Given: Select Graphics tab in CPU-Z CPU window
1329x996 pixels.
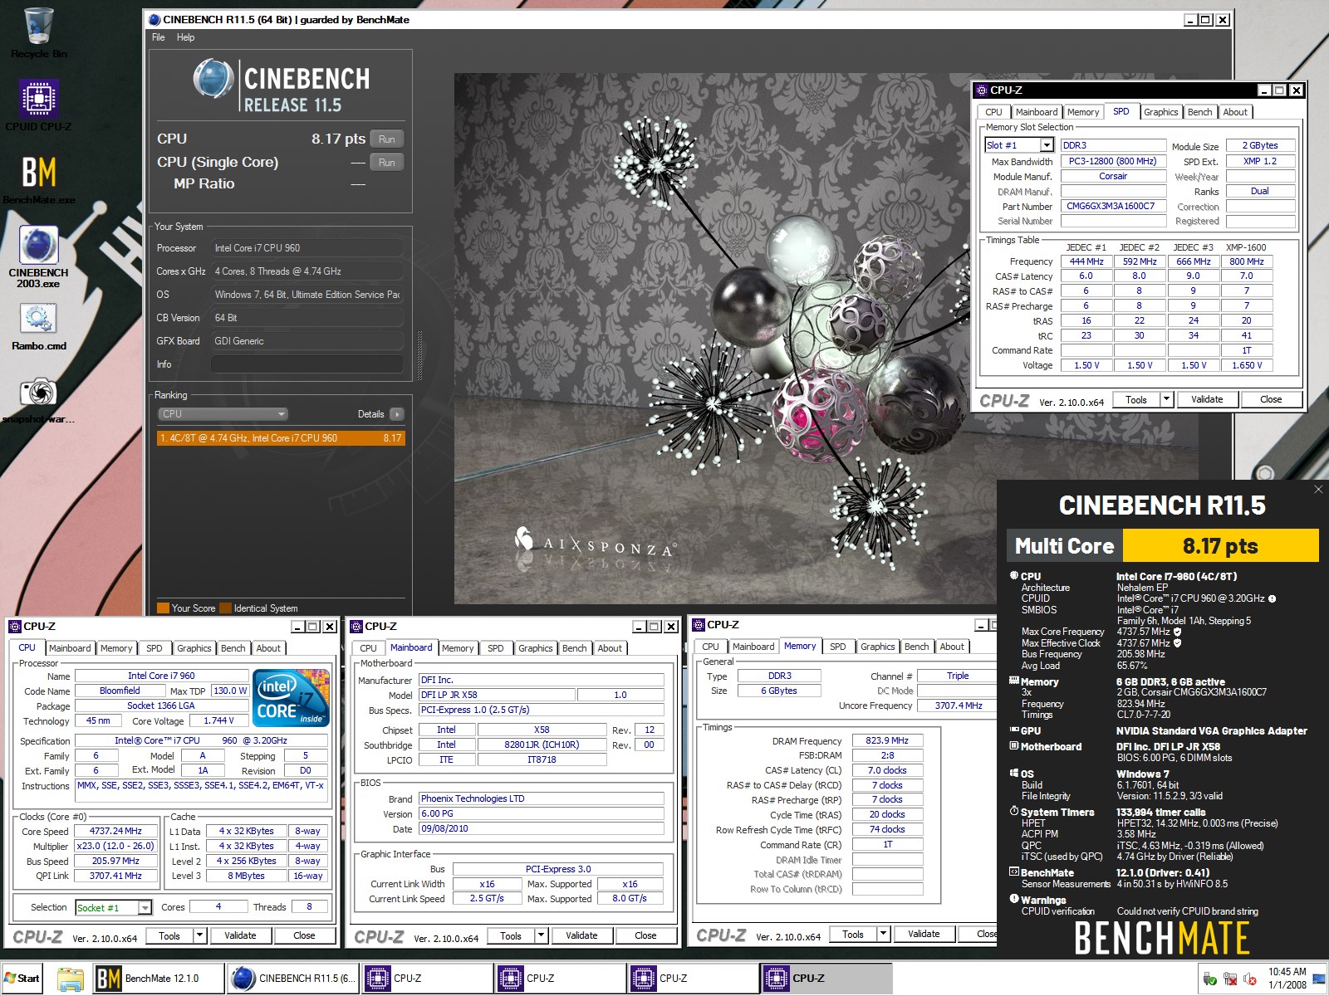Looking at the screenshot, I should (194, 649).
